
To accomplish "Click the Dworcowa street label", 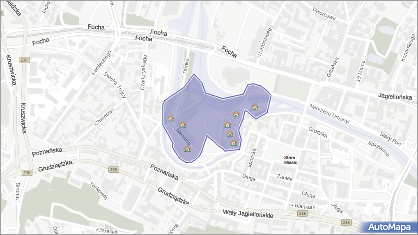I will pos(324,14).
